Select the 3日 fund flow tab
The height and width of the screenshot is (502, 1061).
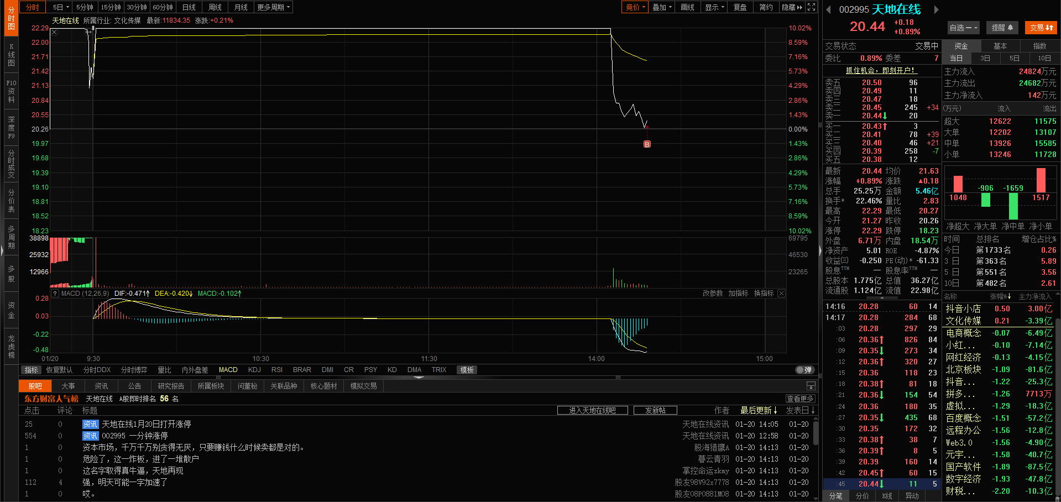[985, 58]
